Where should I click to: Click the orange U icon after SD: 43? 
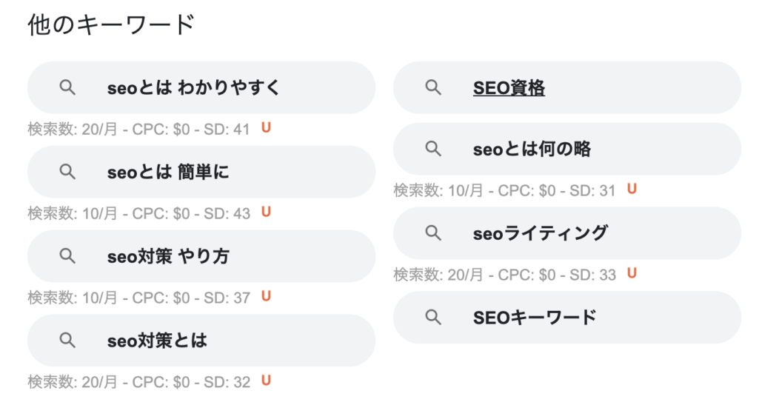coord(267,212)
